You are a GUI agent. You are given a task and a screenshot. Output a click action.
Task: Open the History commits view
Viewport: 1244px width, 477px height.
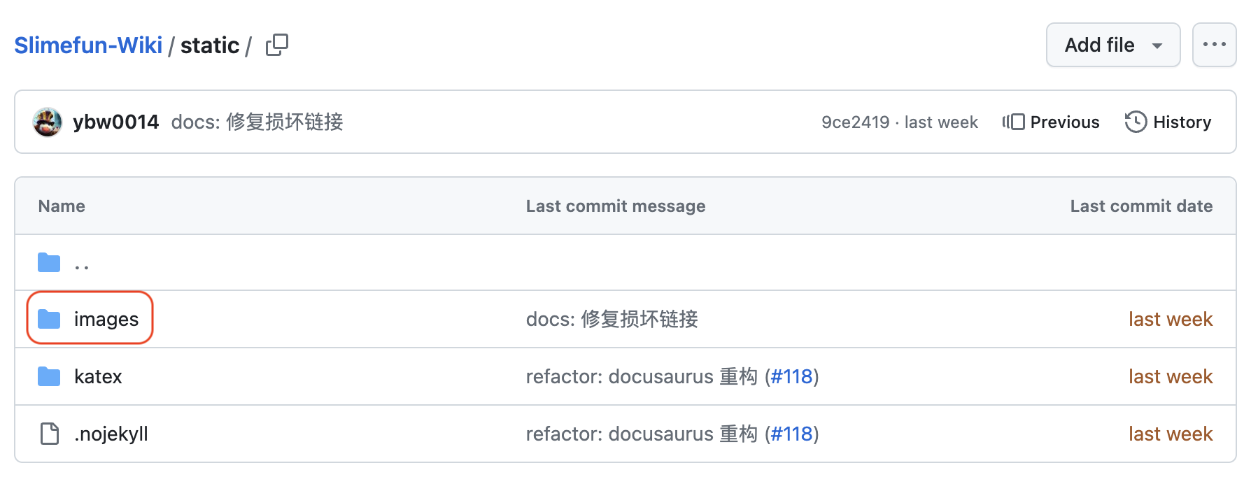[1182, 122]
